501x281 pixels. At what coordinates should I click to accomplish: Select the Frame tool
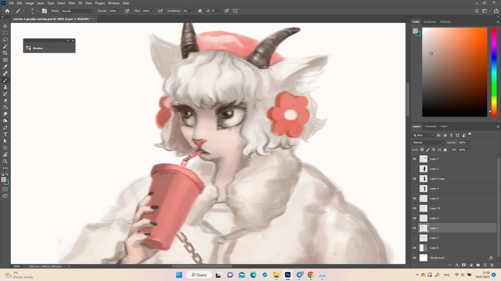coord(5,60)
